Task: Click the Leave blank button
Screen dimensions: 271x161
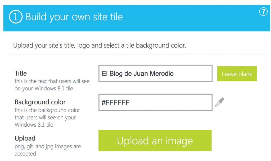Action: [x=237, y=74]
